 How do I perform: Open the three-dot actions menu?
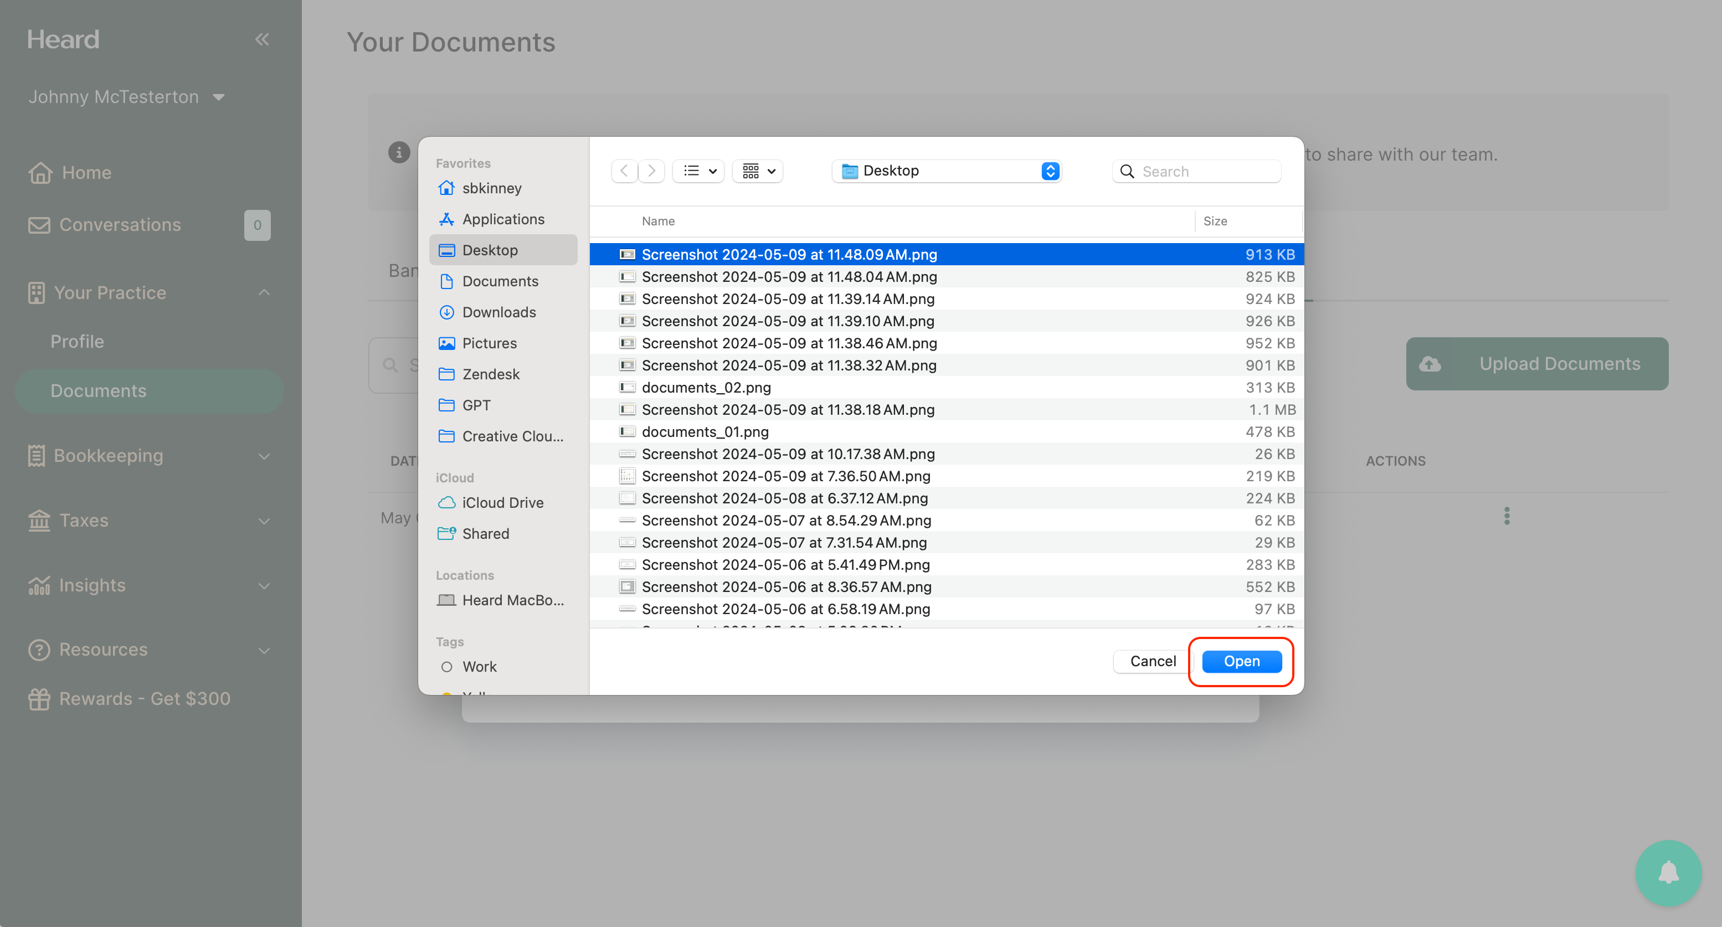point(1507,514)
